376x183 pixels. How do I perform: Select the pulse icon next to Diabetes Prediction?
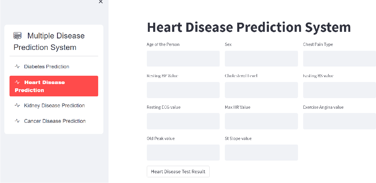(x=17, y=66)
